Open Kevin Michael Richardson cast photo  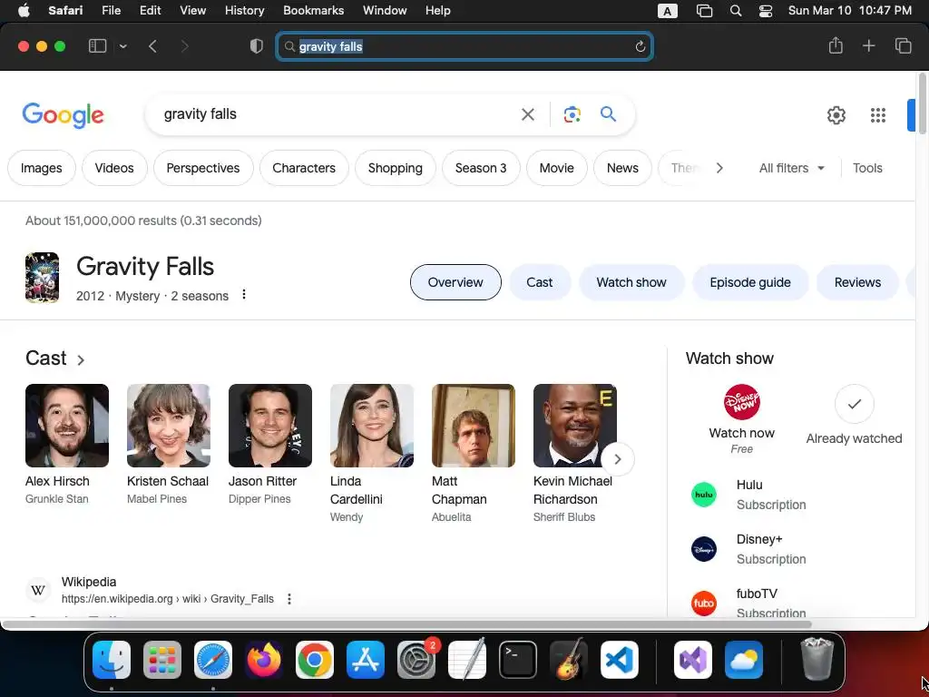pos(574,426)
